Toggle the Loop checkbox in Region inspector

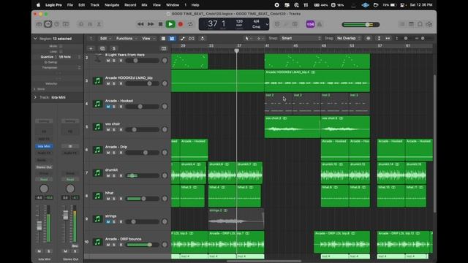[61, 52]
